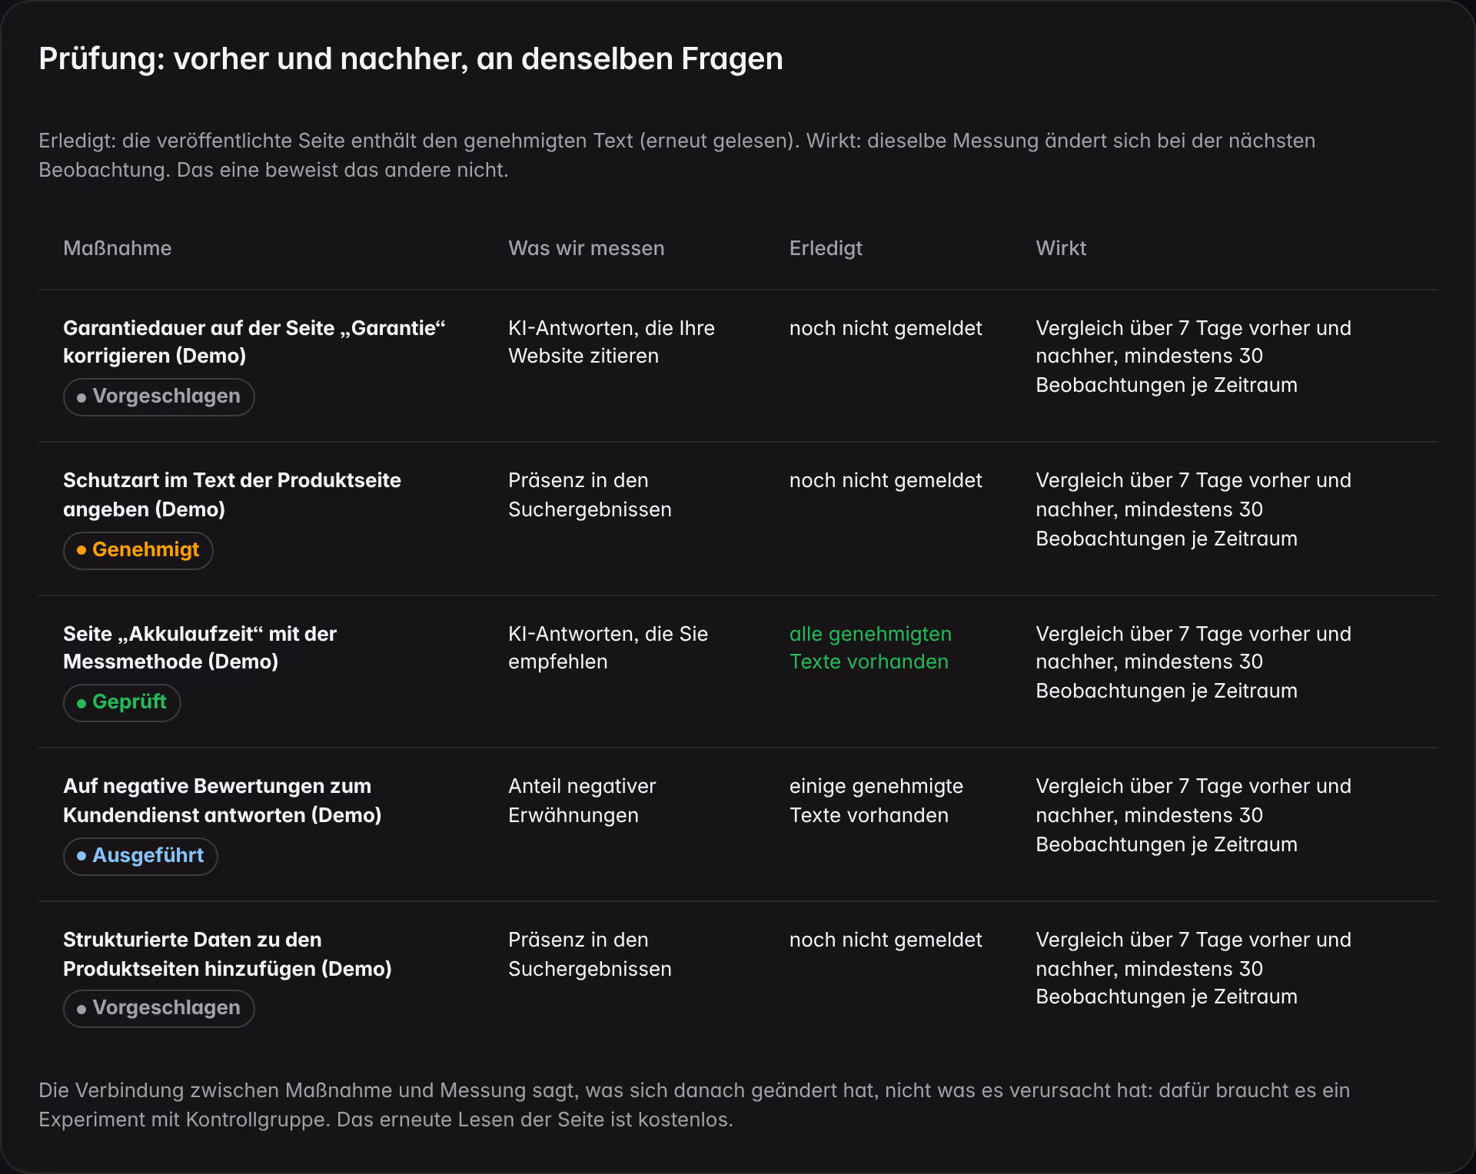
Task: Open measure "Strukturierte Daten zu den Produktseiten hinzufügen"
Action: tap(228, 954)
